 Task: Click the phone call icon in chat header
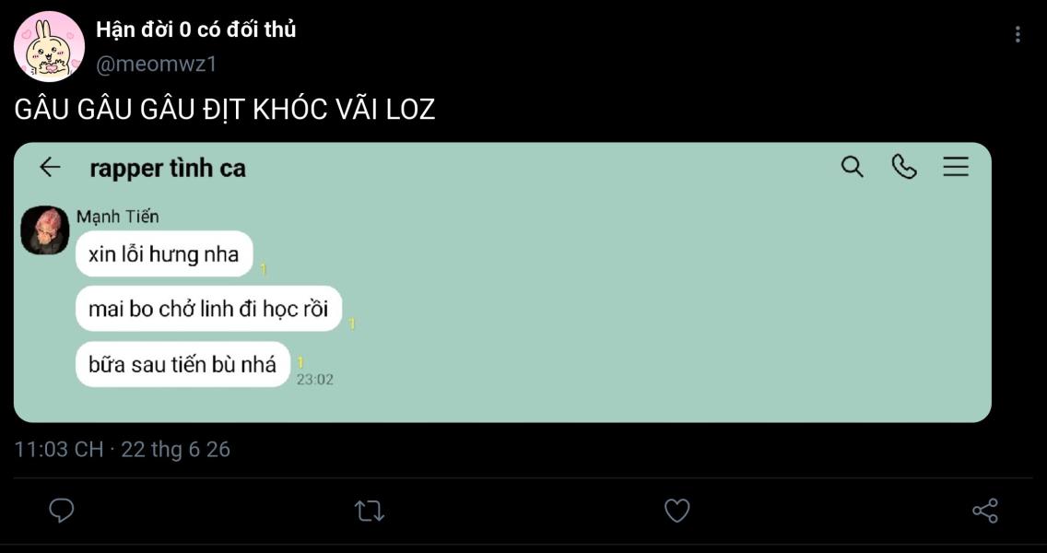click(903, 167)
